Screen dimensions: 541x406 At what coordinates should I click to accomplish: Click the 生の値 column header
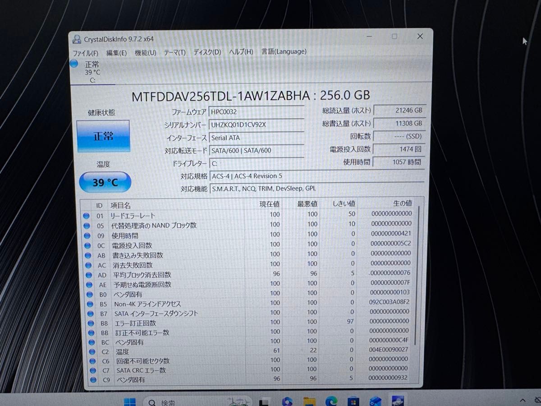click(x=402, y=203)
